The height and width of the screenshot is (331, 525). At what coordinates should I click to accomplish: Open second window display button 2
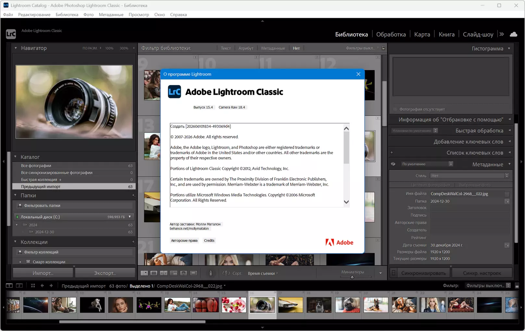click(19, 286)
